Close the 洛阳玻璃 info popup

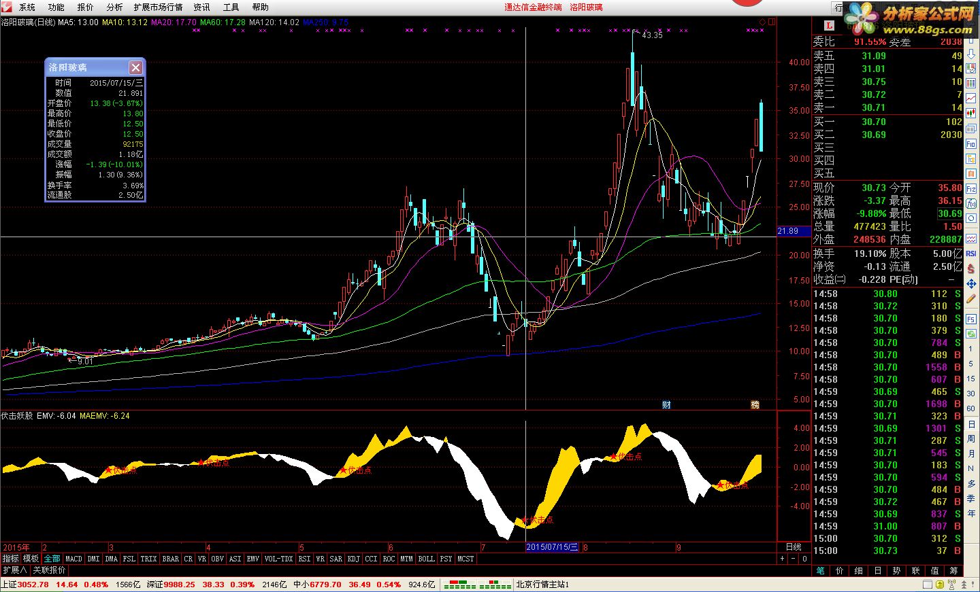(136, 67)
